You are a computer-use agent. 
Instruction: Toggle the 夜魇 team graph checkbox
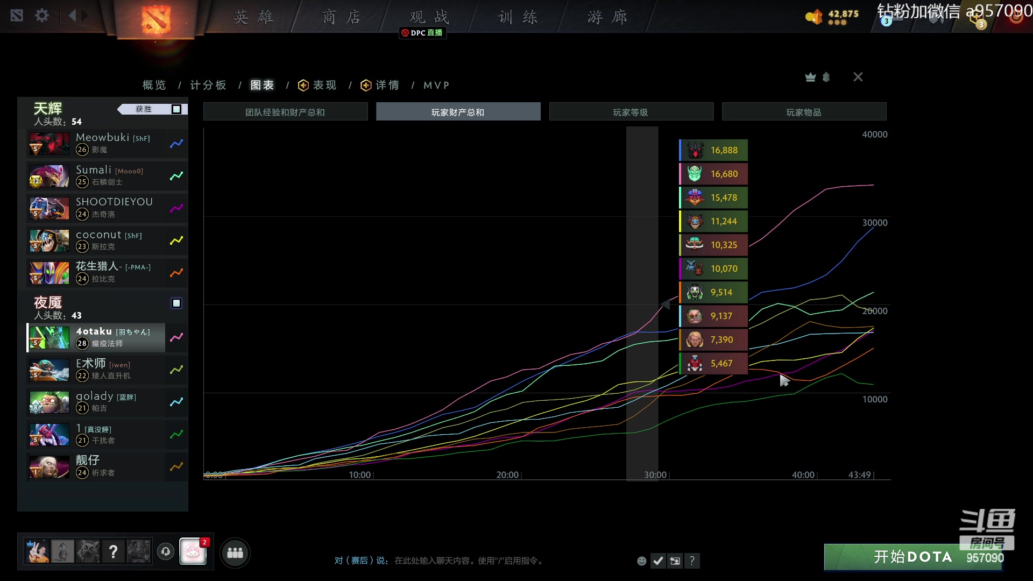[176, 303]
